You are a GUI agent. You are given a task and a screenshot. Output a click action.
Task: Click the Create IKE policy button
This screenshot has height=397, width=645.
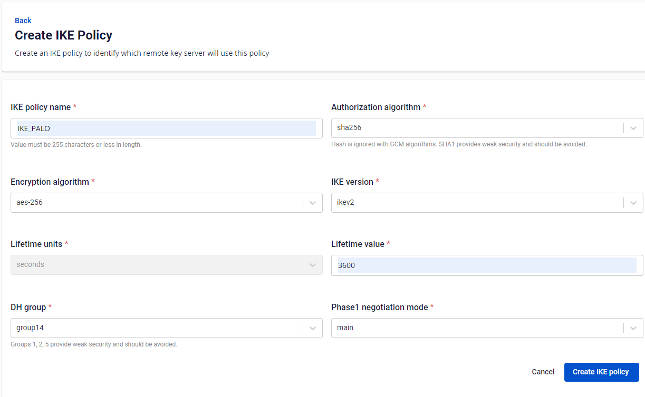coord(601,372)
